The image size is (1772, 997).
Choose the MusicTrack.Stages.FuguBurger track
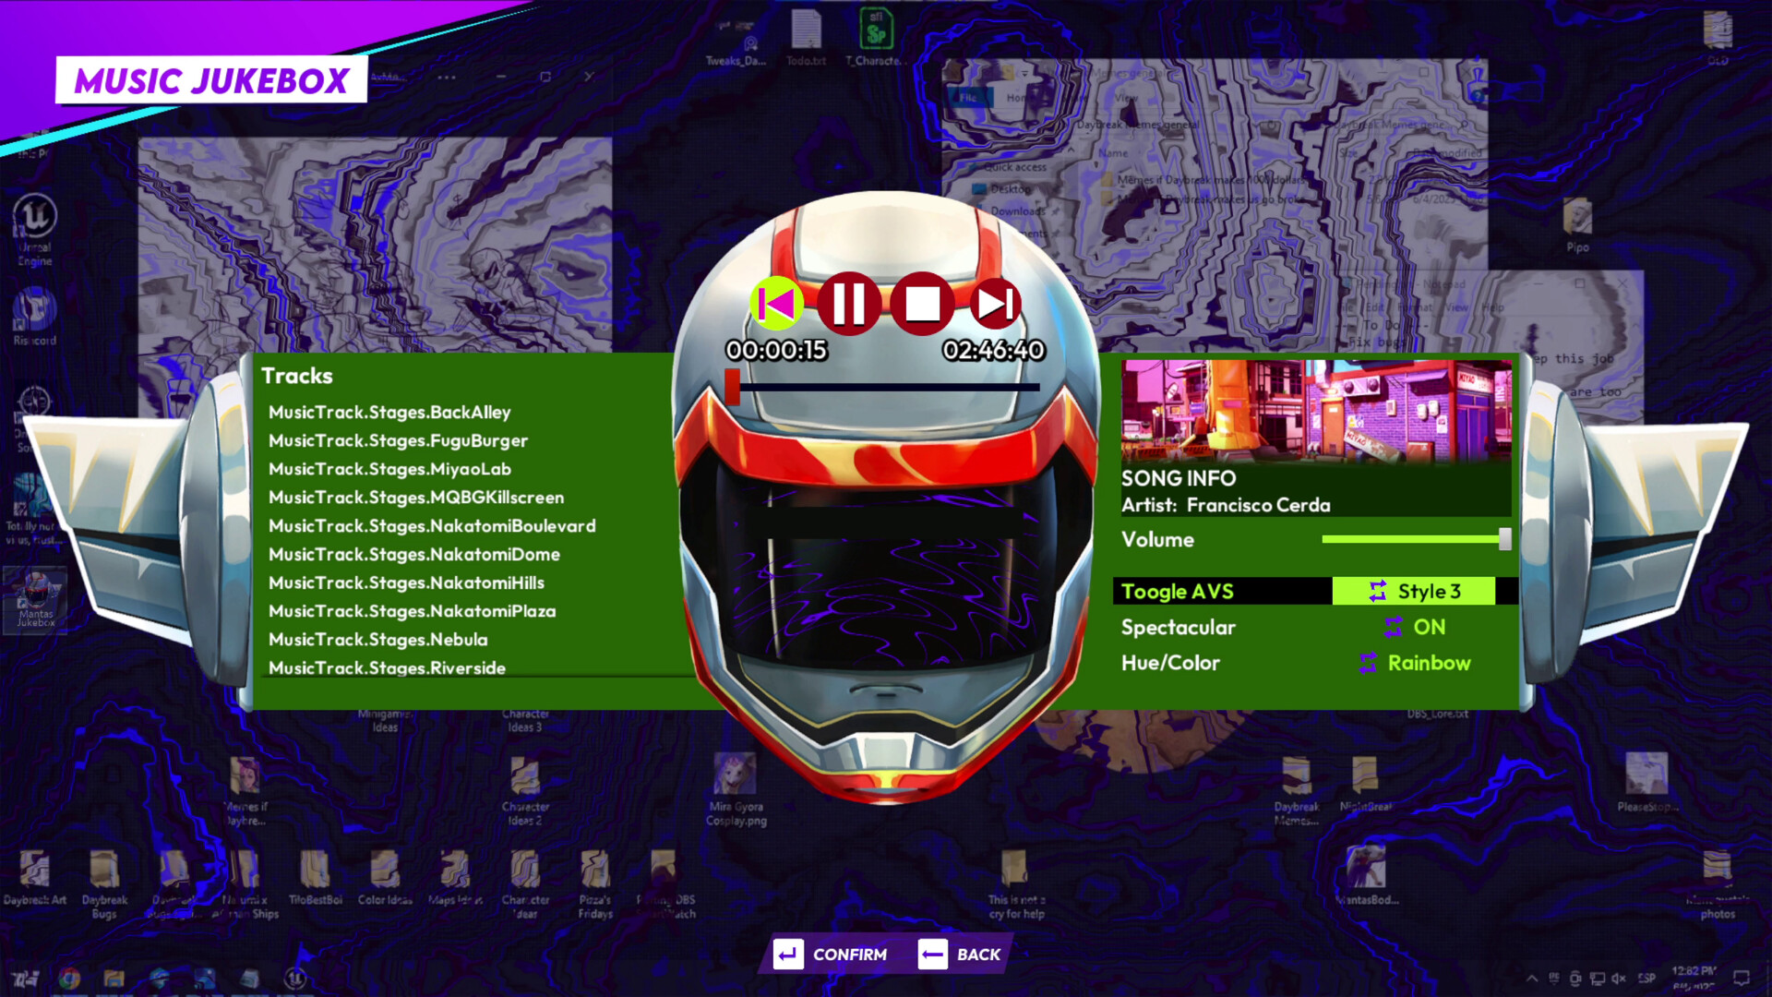(x=398, y=440)
